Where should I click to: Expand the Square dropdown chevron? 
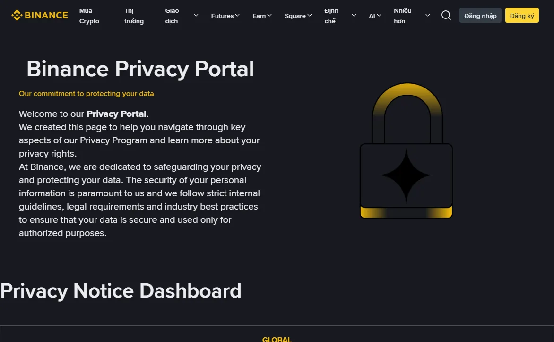[x=310, y=15]
